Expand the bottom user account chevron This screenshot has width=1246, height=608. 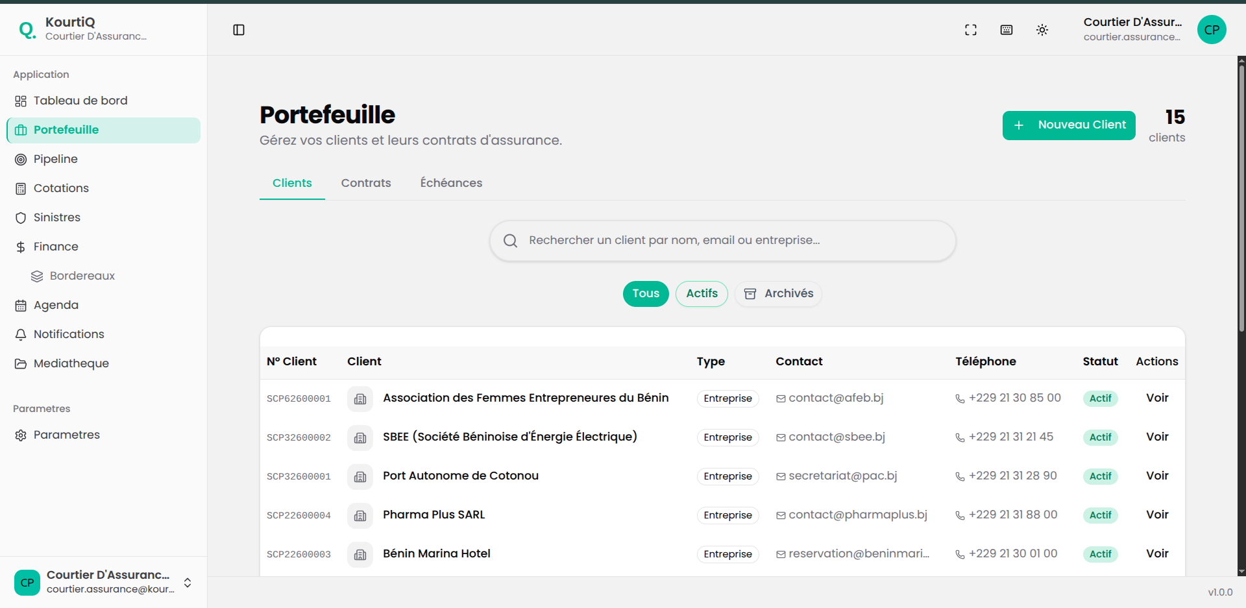click(x=187, y=583)
